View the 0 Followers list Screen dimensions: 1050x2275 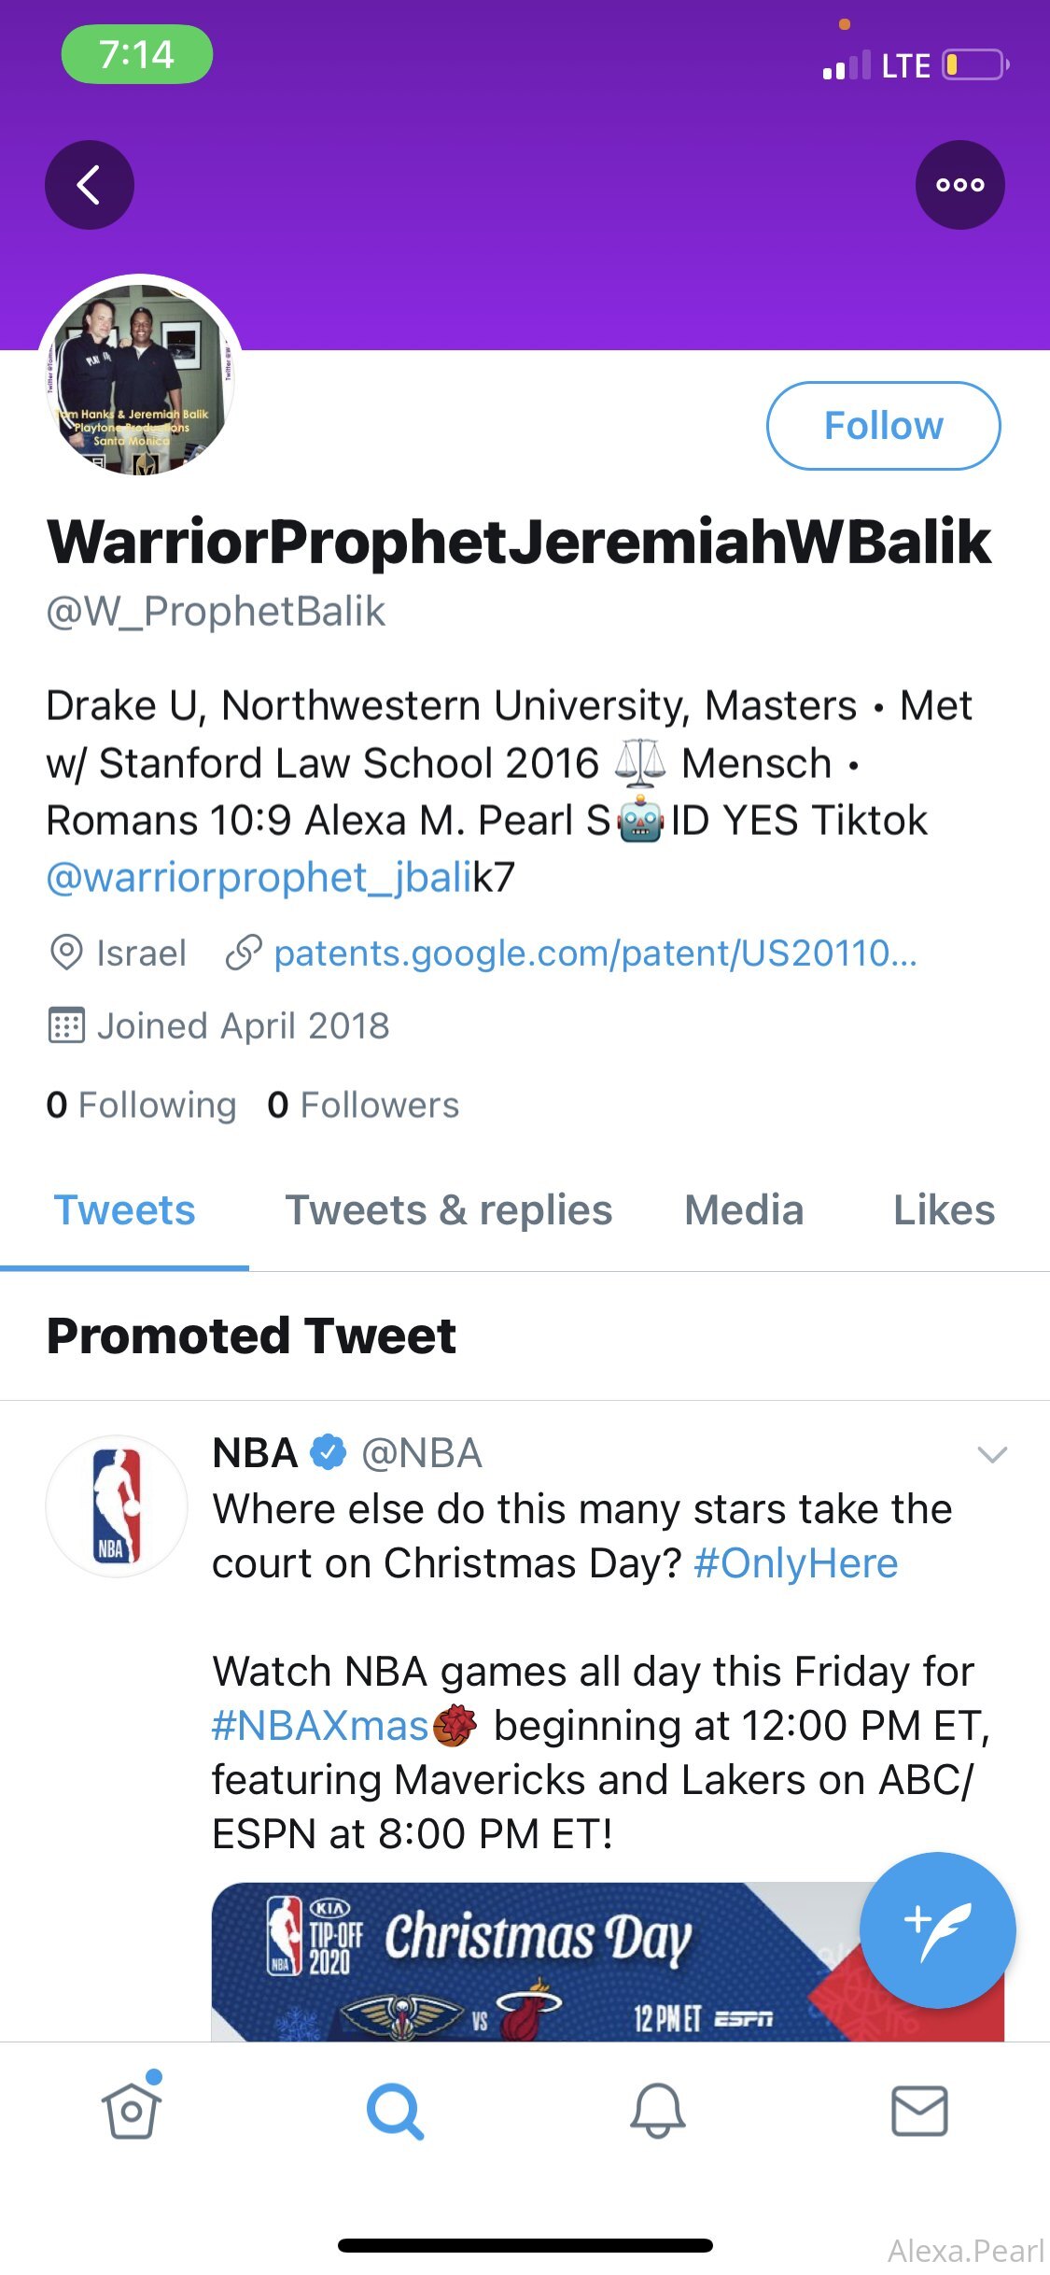[x=363, y=1105]
